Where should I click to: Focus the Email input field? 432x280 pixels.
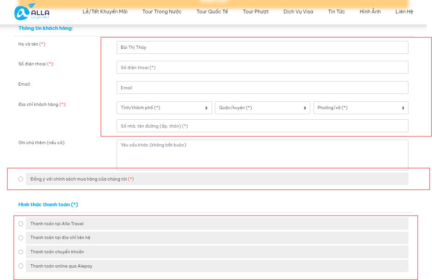pos(262,87)
